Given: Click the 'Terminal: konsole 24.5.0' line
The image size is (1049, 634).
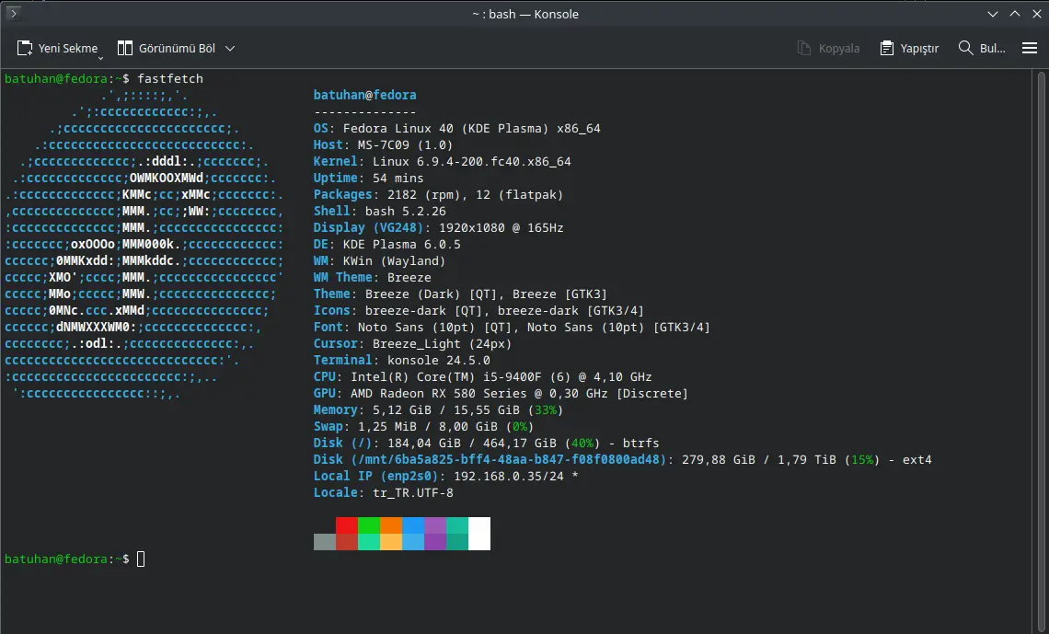Looking at the screenshot, I should point(401,360).
